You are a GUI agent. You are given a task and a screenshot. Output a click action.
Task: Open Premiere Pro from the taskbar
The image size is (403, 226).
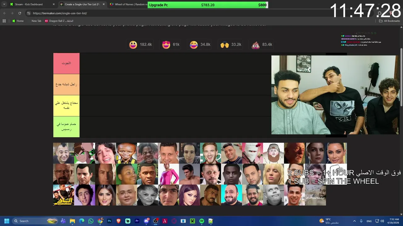coord(137,221)
